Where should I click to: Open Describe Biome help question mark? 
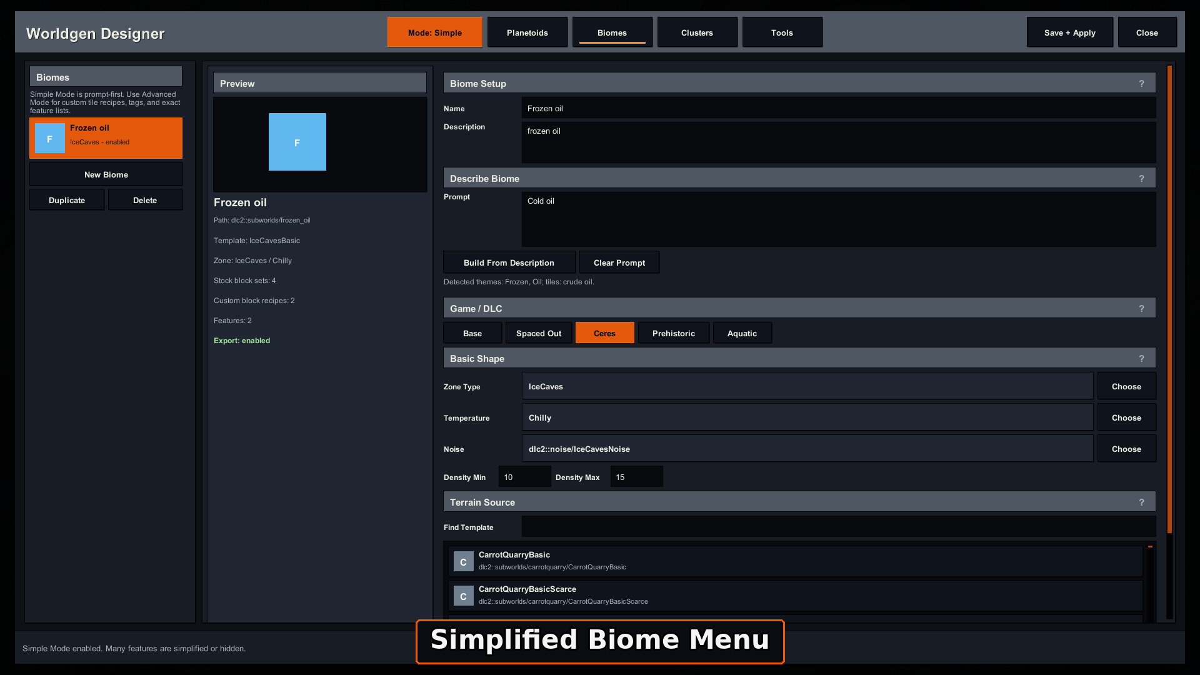pyautogui.click(x=1141, y=178)
